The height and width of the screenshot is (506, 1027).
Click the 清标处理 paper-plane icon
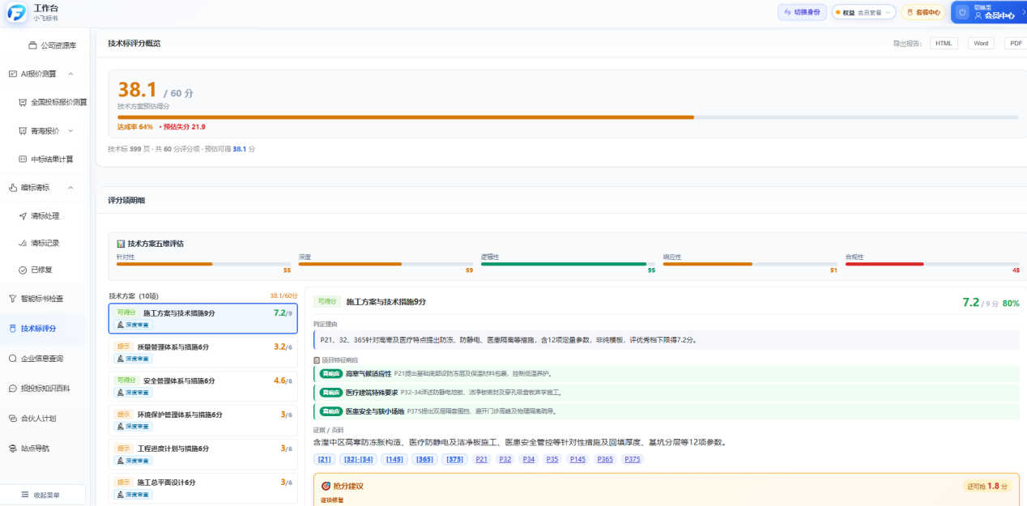23,216
